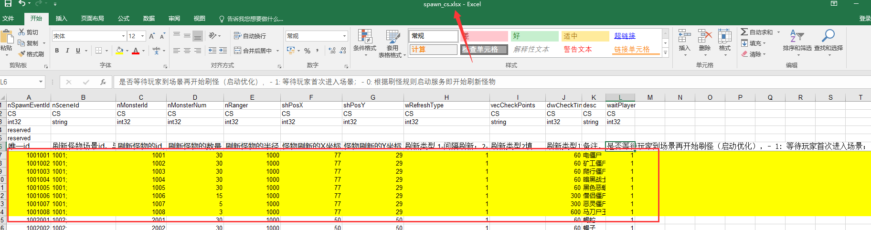The width and height of the screenshot is (871, 230).
Task: Select the Format Painter (格式刷) tool
Action: tap(22, 54)
